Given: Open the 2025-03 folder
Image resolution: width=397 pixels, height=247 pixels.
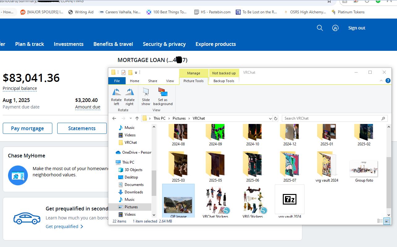Looking at the screenshot, I should (x=178, y=167).
